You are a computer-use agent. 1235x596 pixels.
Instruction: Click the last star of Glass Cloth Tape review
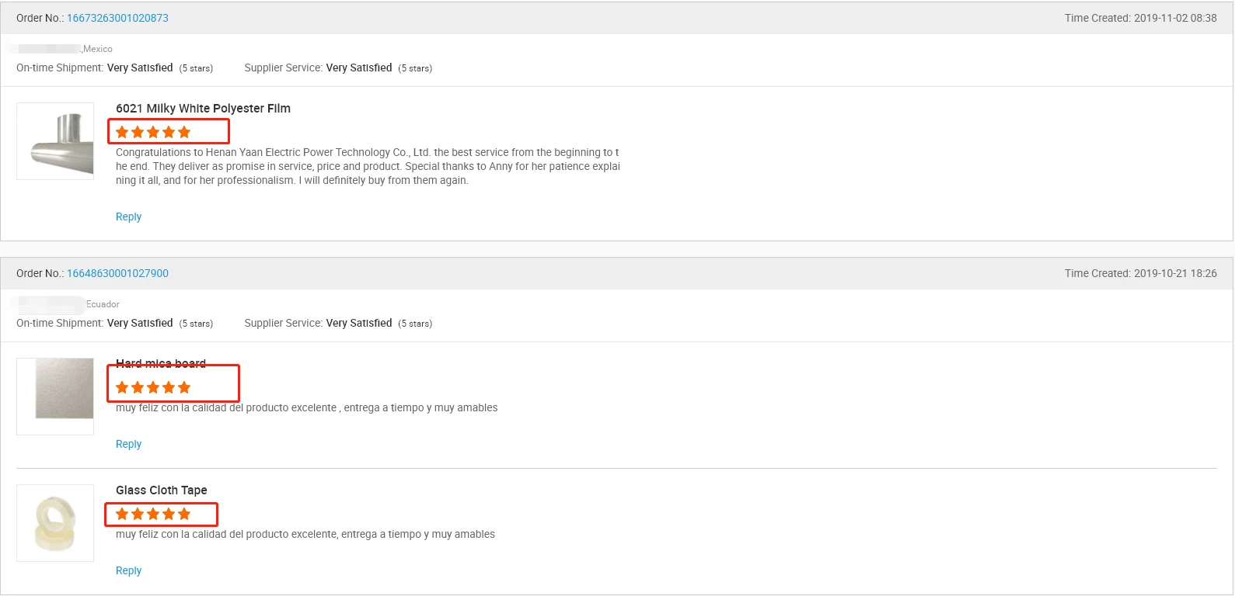184,513
